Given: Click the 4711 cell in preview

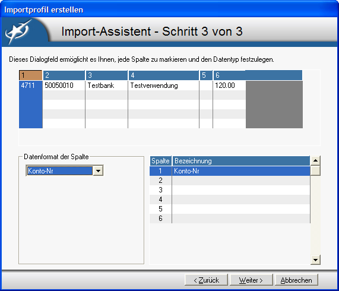Looking at the screenshot, I should 31,86.
